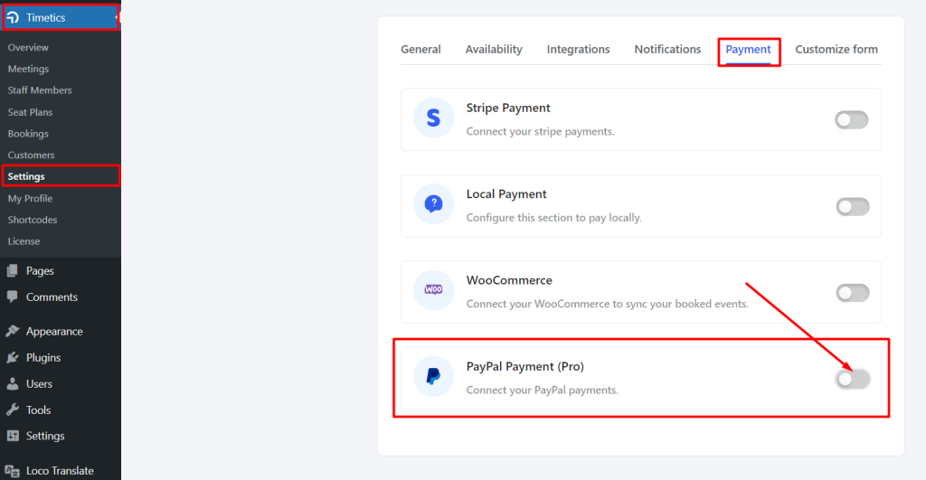
Task: Click the PayPal logo icon
Action: [x=433, y=376]
